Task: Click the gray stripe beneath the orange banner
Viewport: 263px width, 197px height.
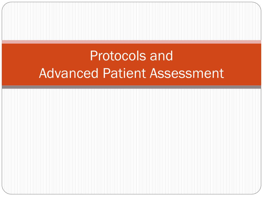Action: pyautogui.click(x=131, y=87)
